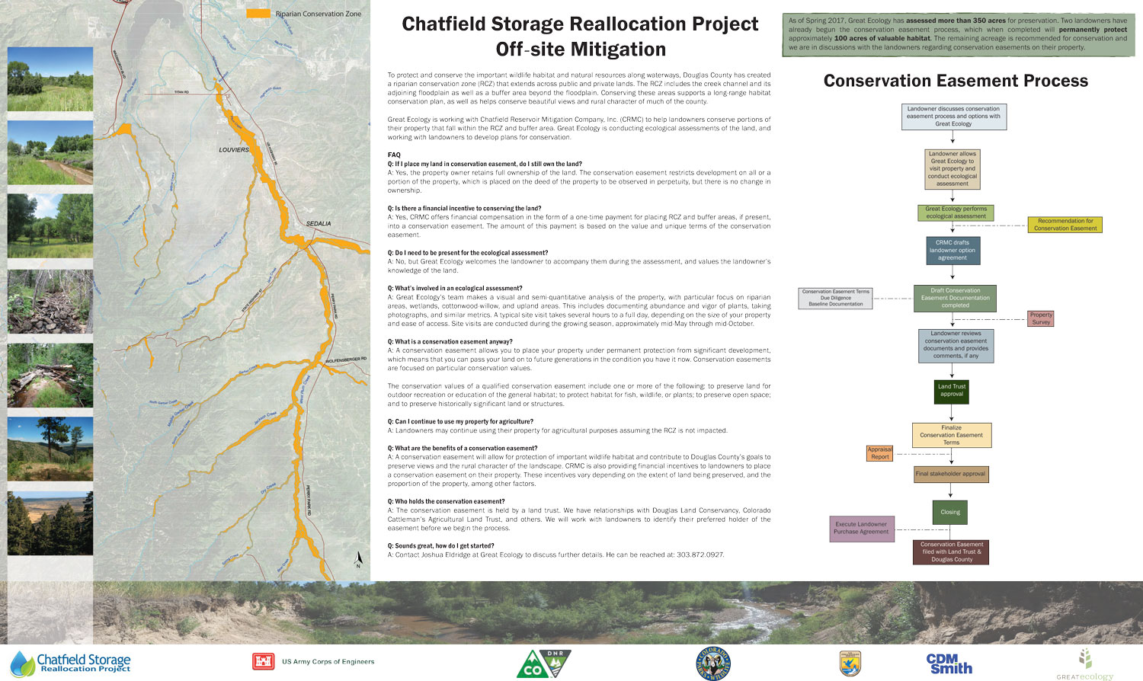The height and width of the screenshot is (681, 1143).
Task: Click the 'Riparian Conservation Zone' legend text
Action: (x=319, y=14)
